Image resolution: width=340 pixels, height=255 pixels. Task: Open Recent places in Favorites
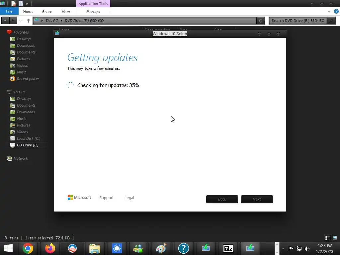pyautogui.click(x=28, y=79)
